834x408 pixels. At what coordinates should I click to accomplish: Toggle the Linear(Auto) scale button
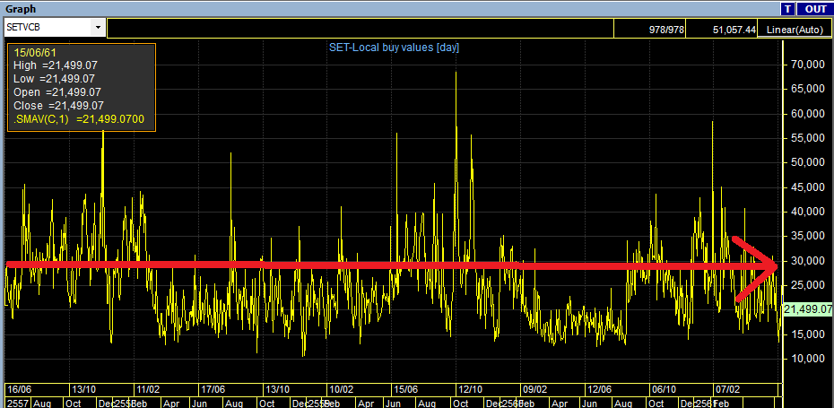click(x=795, y=30)
